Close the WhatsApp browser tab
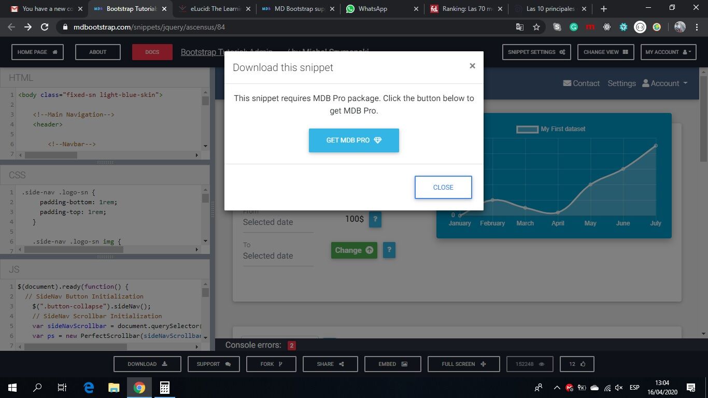The image size is (708, 398). pyautogui.click(x=416, y=9)
